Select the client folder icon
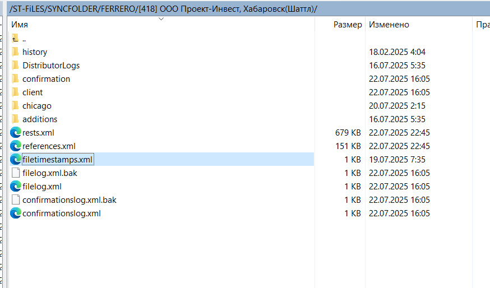Screen dimensions: 490x288 tap(15, 92)
